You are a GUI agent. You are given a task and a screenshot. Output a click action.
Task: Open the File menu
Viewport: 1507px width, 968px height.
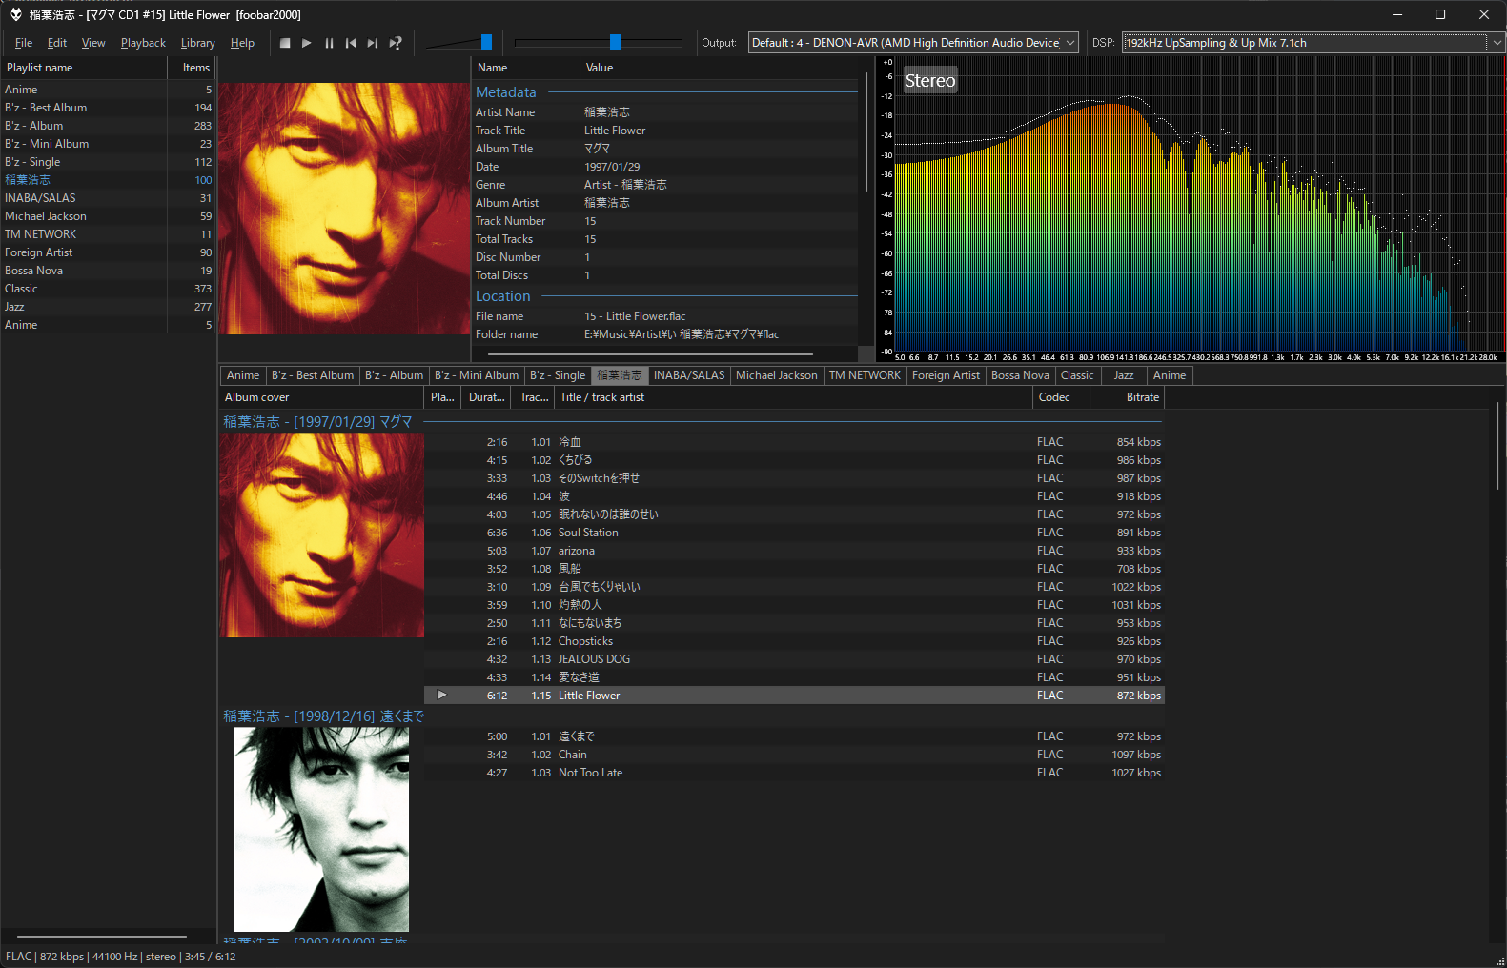[x=24, y=43]
